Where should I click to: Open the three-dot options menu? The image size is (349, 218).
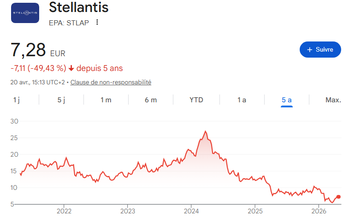pyautogui.click(x=97, y=22)
